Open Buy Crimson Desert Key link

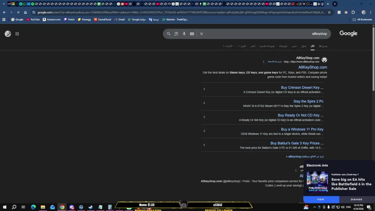click(302, 87)
